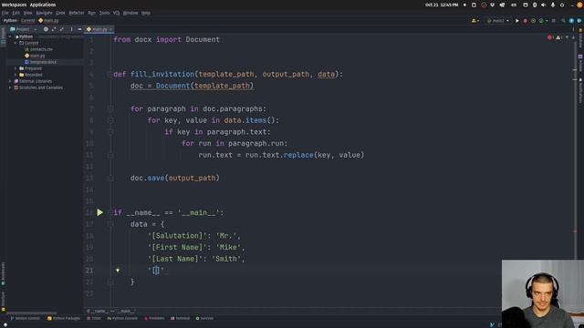
Task: Click the volume icon in system tray
Action: [544, 5]
